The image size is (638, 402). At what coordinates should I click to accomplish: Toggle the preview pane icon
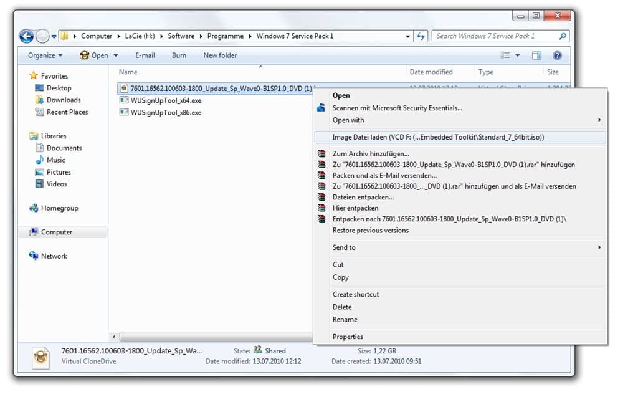click(536, 55)
